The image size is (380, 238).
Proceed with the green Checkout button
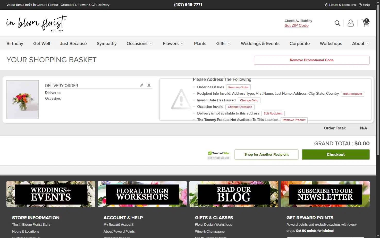pos(336,155)
